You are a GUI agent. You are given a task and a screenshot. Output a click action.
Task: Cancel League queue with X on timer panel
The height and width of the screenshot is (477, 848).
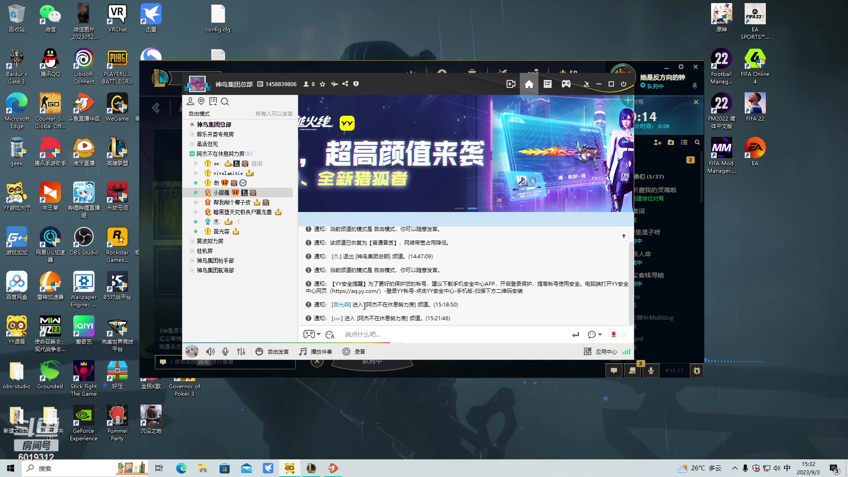coord(696,102)
